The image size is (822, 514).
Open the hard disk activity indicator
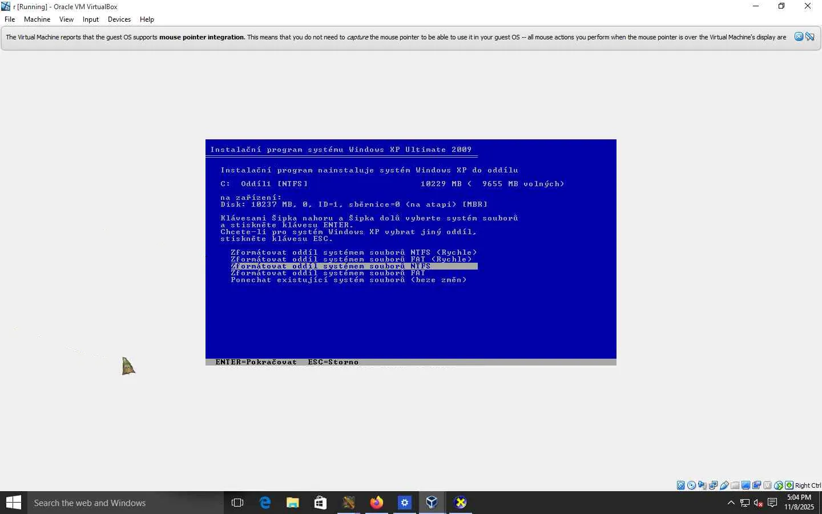coord(681,485)
